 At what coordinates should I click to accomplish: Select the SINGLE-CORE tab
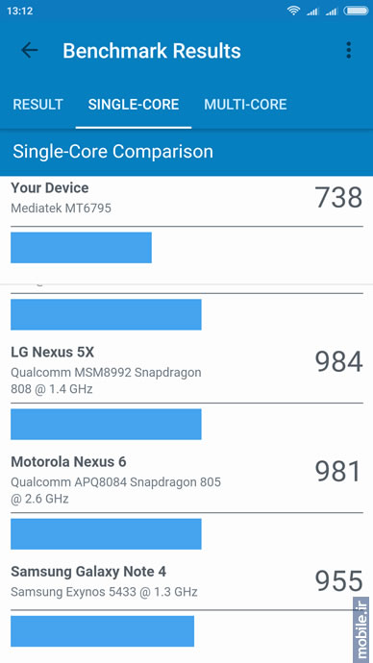pyautogui.click(x=134, y=105)
